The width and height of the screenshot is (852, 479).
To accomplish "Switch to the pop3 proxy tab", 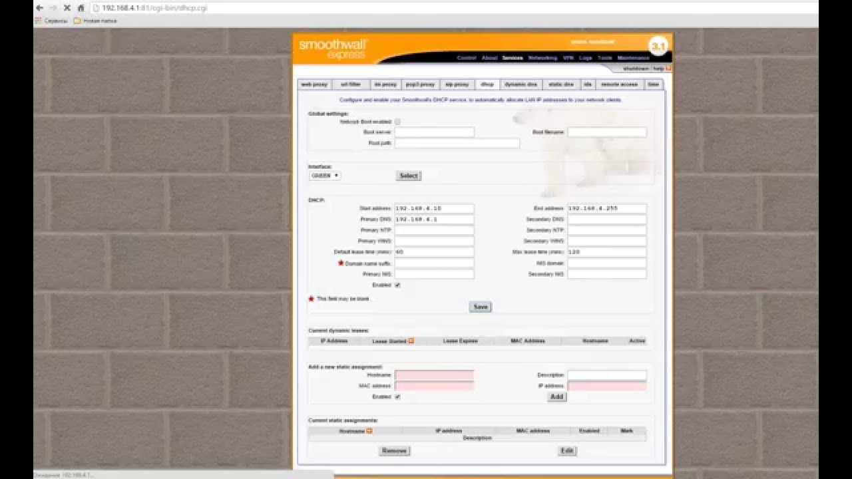I will 420,84.
